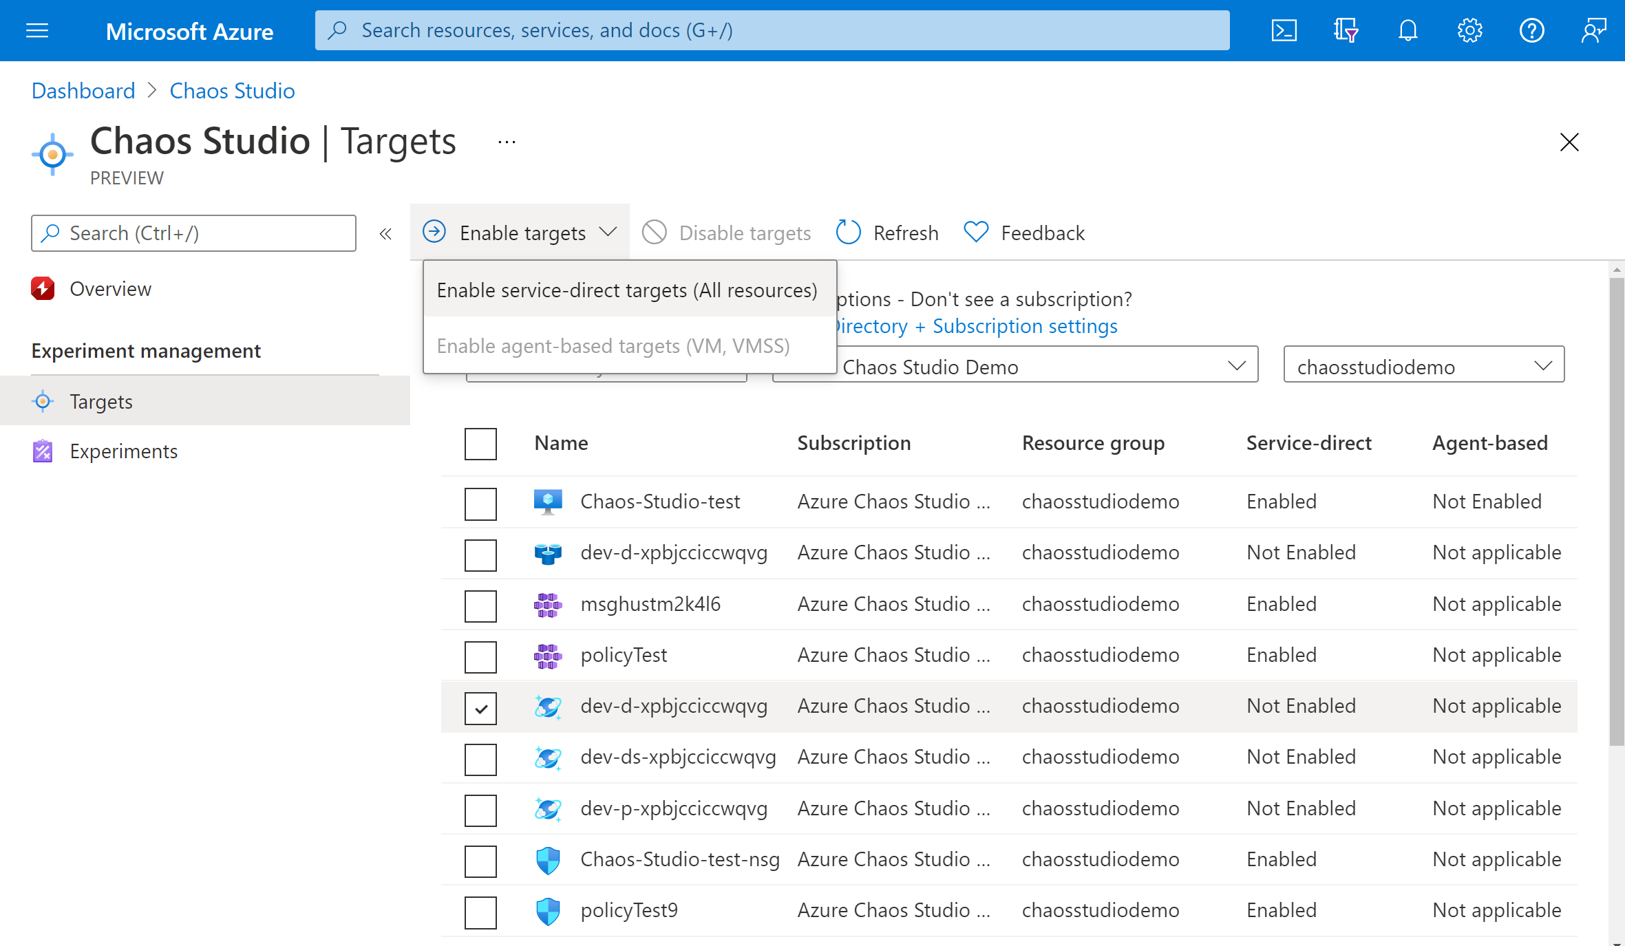Click the collapse sidebar arrow button

click(386, 233)
